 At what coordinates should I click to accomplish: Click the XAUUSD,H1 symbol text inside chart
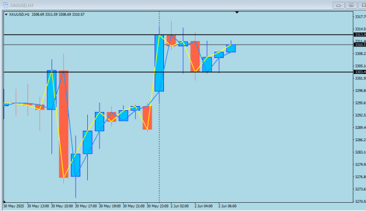click(x=19, y=15)
